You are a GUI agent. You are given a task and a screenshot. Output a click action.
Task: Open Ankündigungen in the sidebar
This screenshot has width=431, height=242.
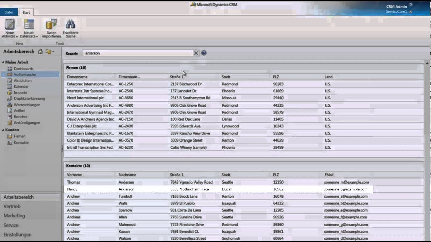pyautogui.click(x=27, y=123)
